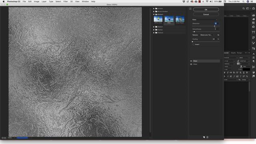Expand the Sketch filter folder
Viewport: 256px width, 144px height.
(154, 27)
